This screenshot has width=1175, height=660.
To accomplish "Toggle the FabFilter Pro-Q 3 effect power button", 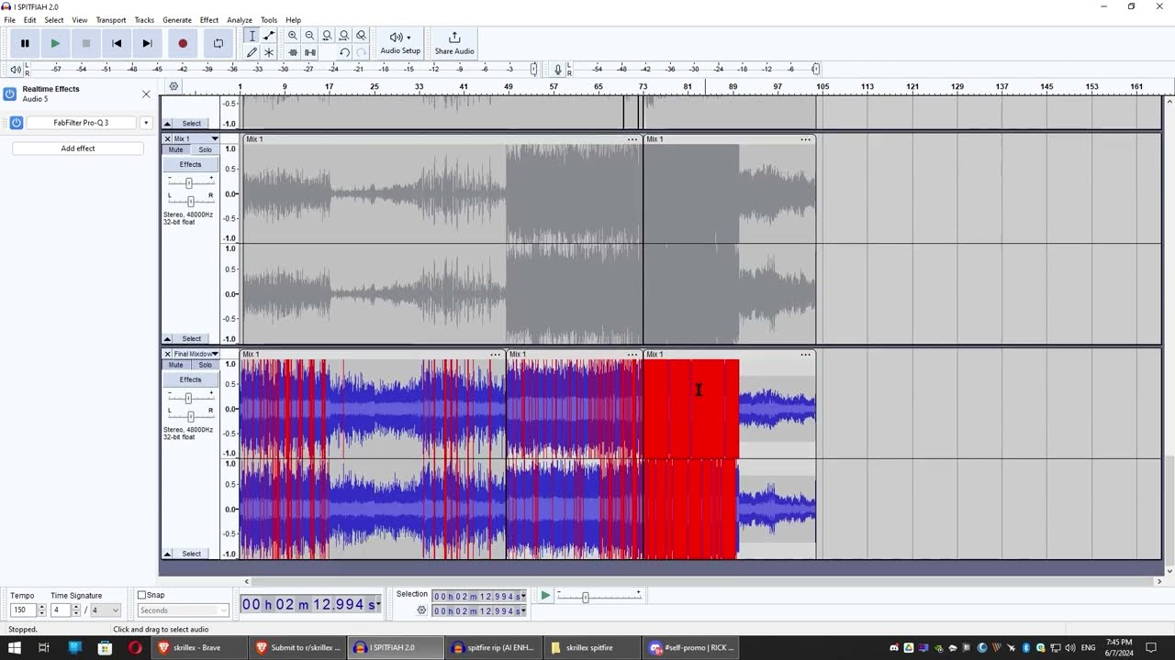I will tap(16, 123).
